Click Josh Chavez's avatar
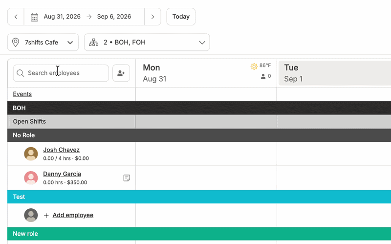391x244 pixels. [x=31, y=154]
